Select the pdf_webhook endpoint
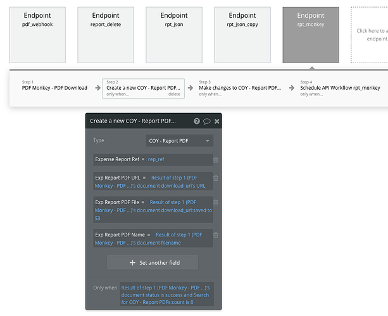Image resolution: width=388 pixels, height=316 pixels. pos(37,35)
